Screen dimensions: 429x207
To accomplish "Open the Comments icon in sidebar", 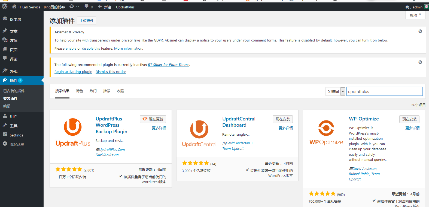I will click(5, 59).
